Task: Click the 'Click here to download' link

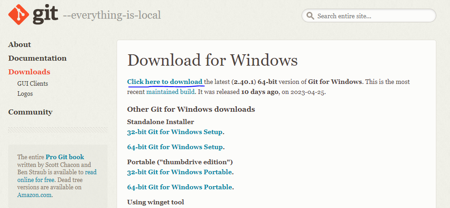Action: click(165, 82)
